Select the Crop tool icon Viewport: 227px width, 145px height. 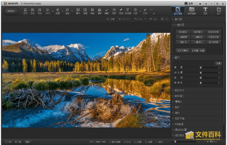58,11
